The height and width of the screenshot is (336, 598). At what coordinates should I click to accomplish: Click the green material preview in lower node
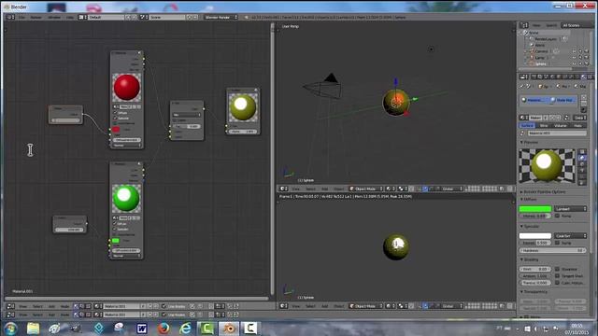126,198
